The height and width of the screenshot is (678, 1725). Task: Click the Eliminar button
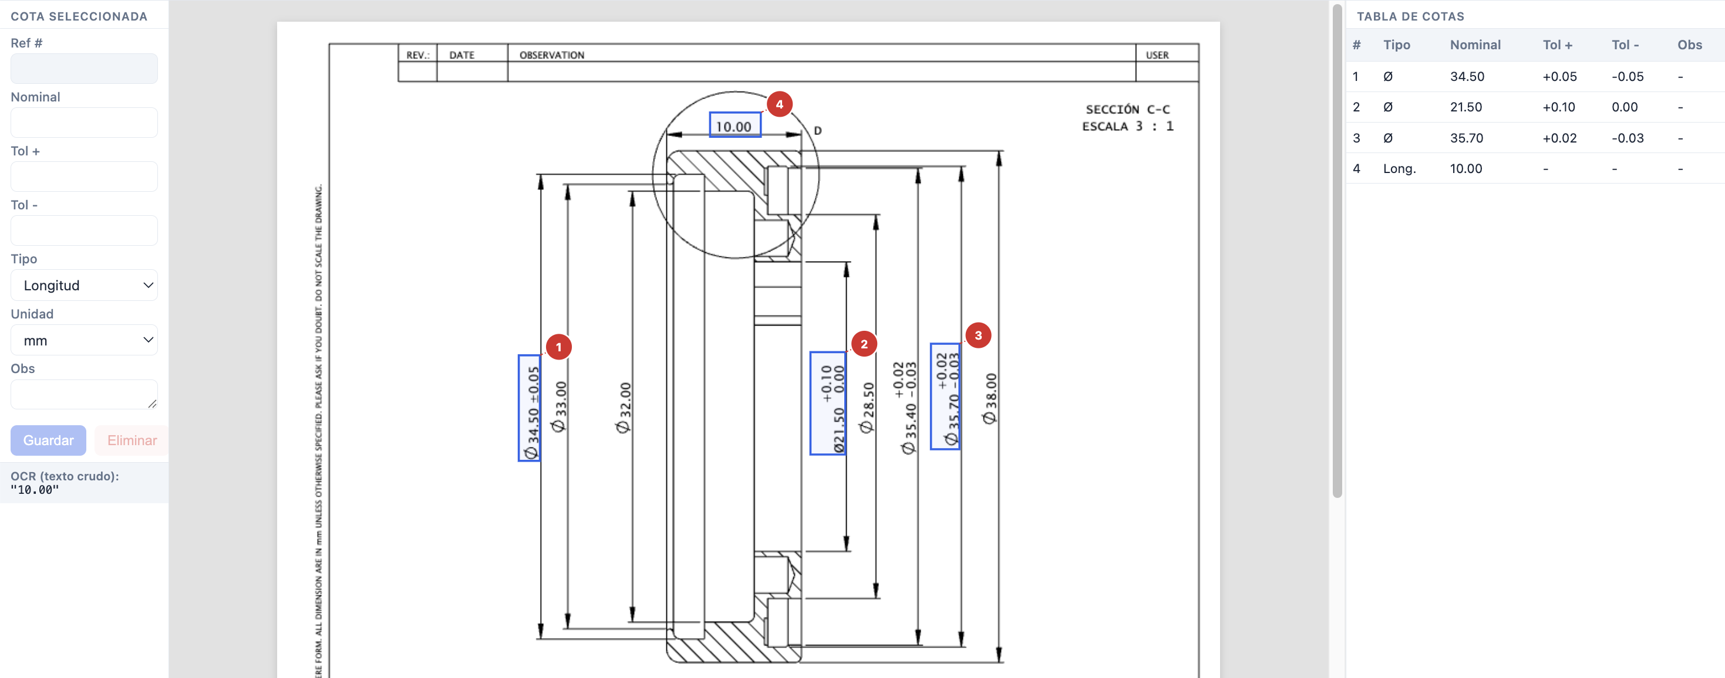click(132, 440)
